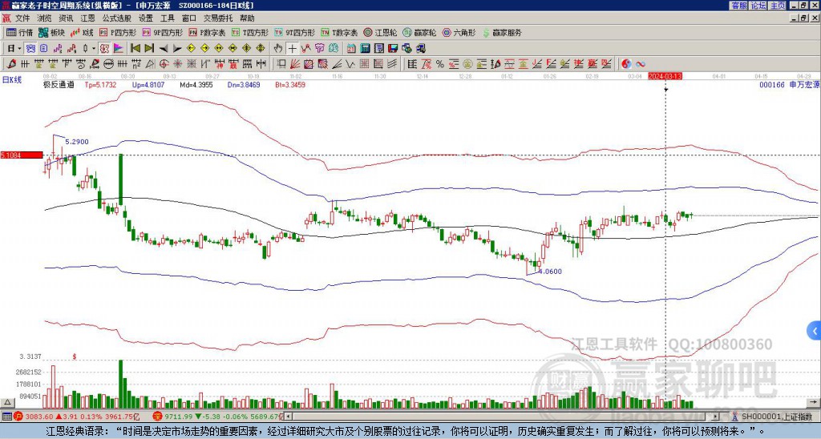Click the 日K线 chart label
821x439 pixels.
point(12,80)
